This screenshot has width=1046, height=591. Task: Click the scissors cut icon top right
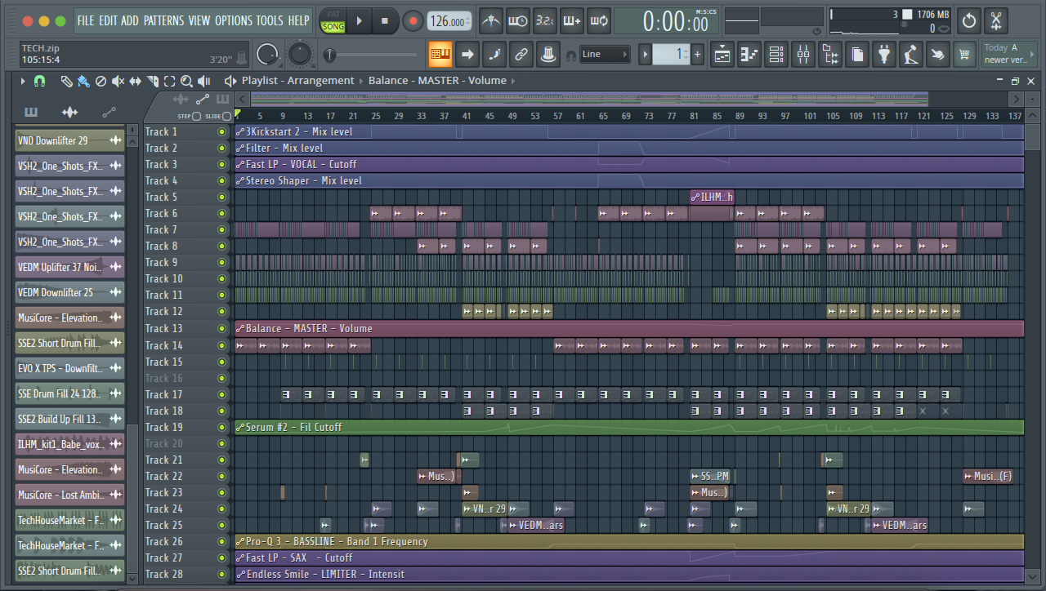point(997,20)
